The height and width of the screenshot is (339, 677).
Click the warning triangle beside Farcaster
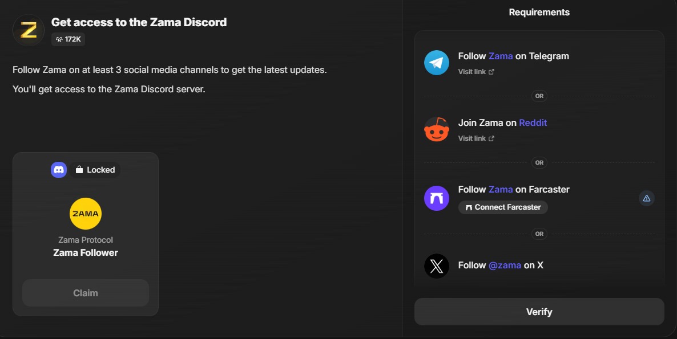click(647, 198)
